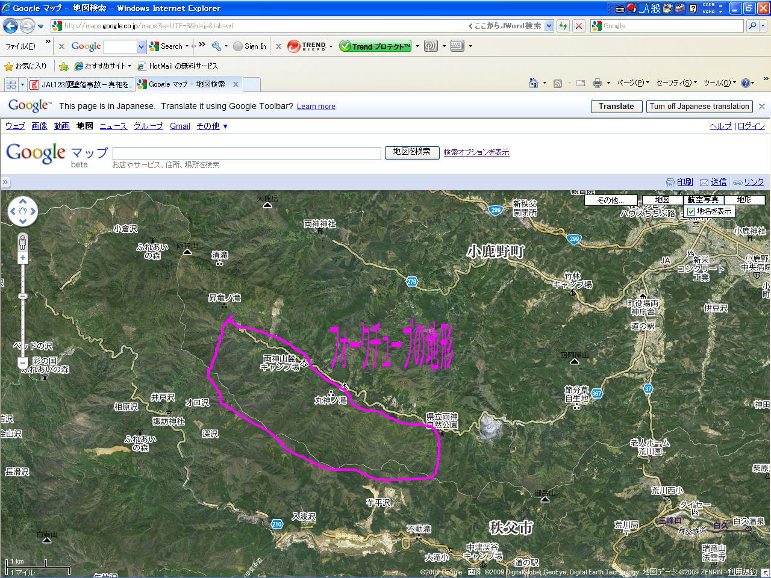Screen dimensions: 771x578
Task: Switch map to 地形 terrain view
Action: [744, 200]
